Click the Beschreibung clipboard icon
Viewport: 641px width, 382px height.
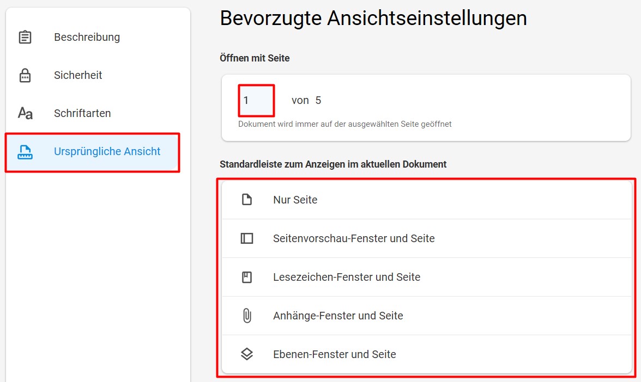click(x=25, y=37)
